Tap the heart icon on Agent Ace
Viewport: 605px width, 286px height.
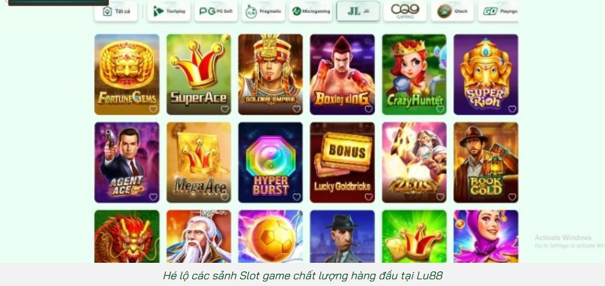pyautogui.click(x=153, y=197)
